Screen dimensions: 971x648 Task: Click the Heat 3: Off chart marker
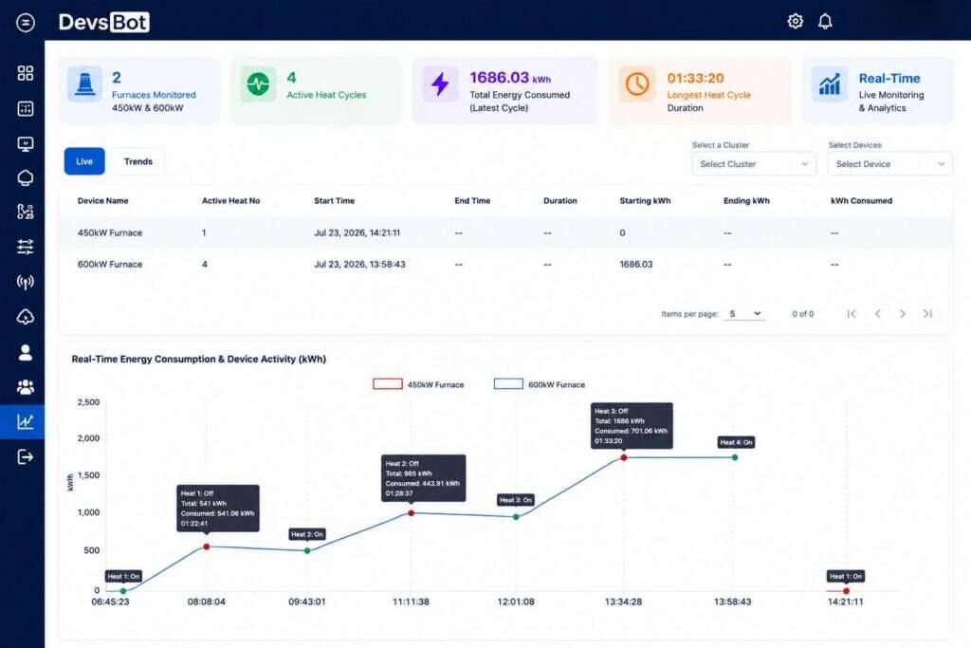click(624, 457)
